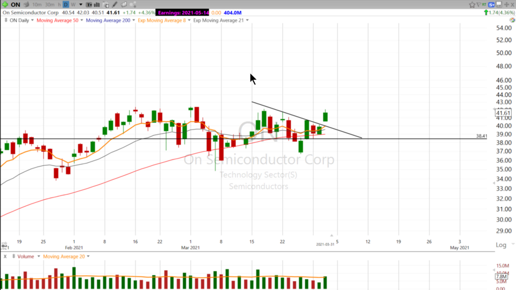
Task: Click the Moving Average 200 label
Action: click(x=108, y=20)
